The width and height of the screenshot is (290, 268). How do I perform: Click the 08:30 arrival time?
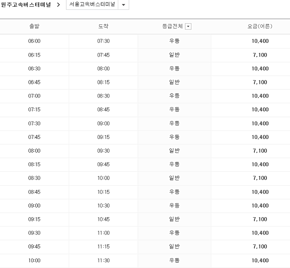tap(104, 96)
